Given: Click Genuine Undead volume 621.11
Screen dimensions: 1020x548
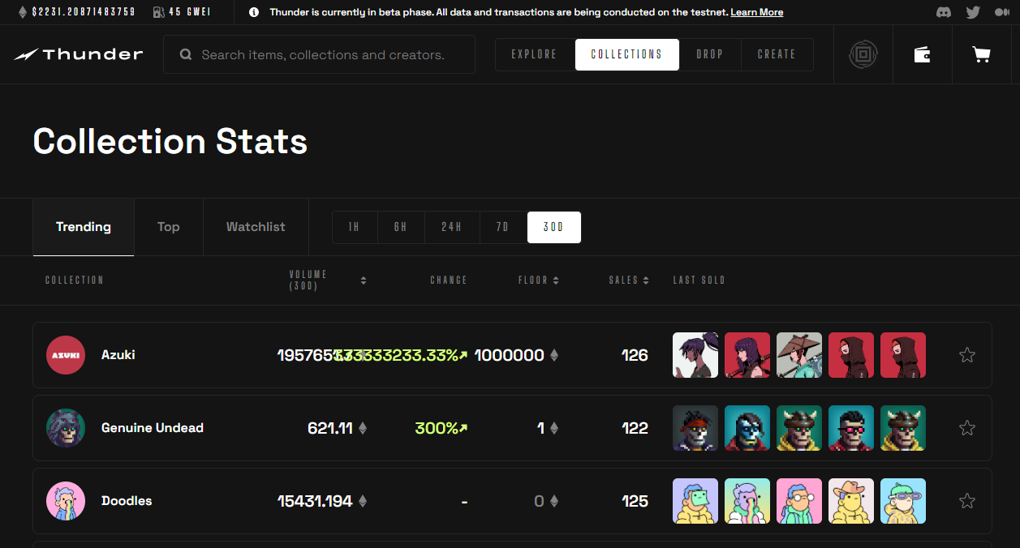Looking at the screenshot, I should tap(330, 428).
